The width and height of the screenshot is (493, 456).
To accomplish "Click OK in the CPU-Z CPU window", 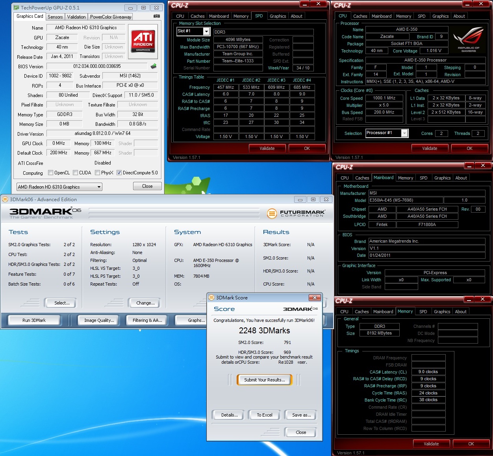I will tap(470, 148).
